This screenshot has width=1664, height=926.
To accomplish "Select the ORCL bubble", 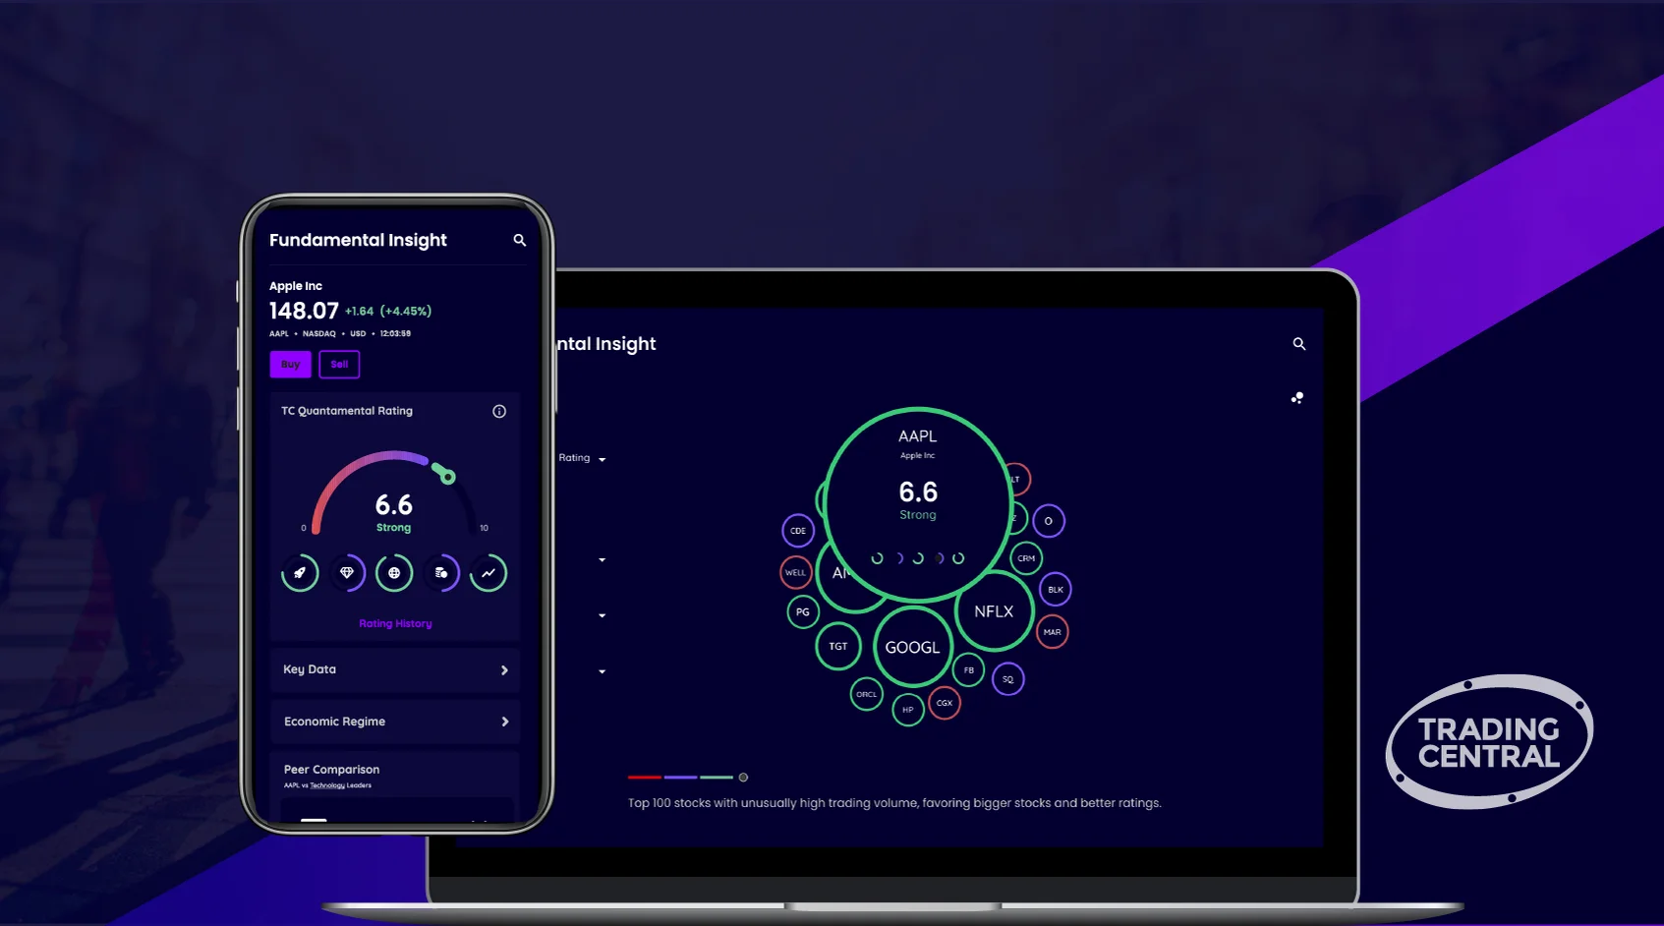I will (866, 694).
